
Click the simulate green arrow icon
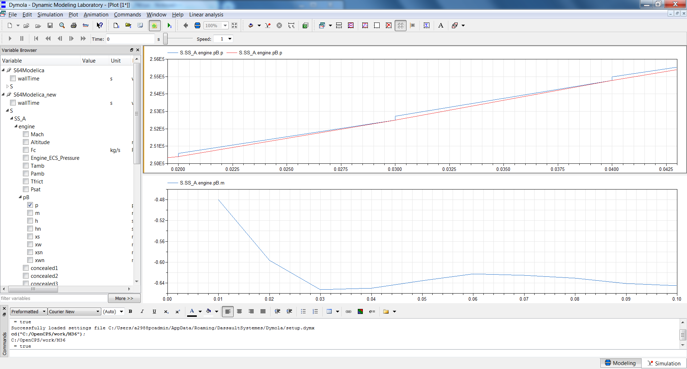pyautogui.click(x=169, y=25)
